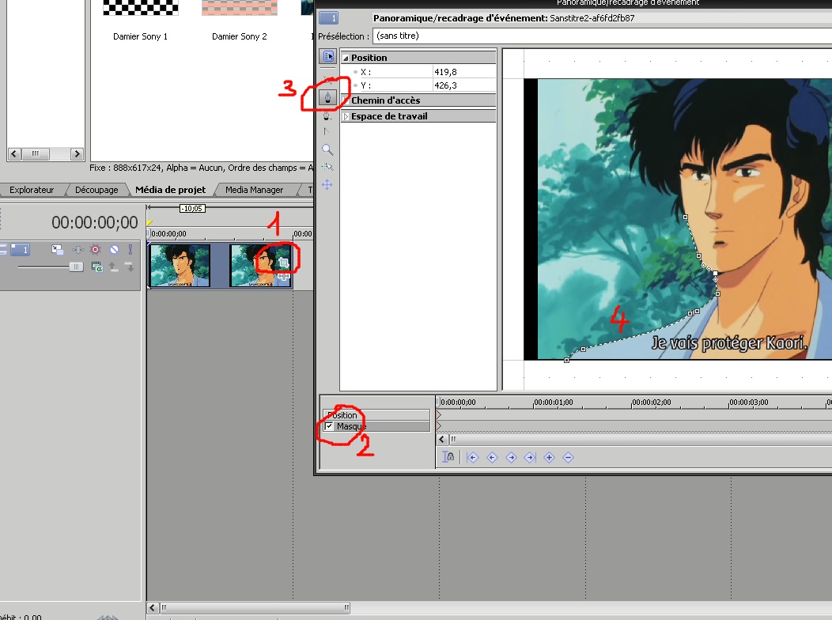
Task: Open the Présélection dropdown field
Action: [602, 36]
